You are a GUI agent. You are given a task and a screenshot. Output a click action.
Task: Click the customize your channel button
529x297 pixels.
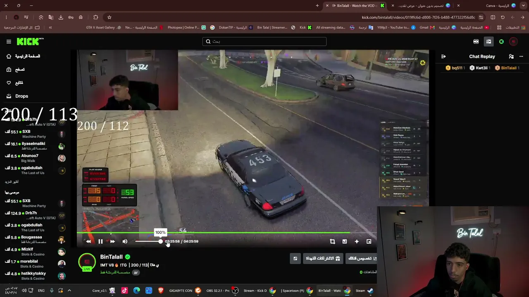pyautogui.click(x=362, y=259)
